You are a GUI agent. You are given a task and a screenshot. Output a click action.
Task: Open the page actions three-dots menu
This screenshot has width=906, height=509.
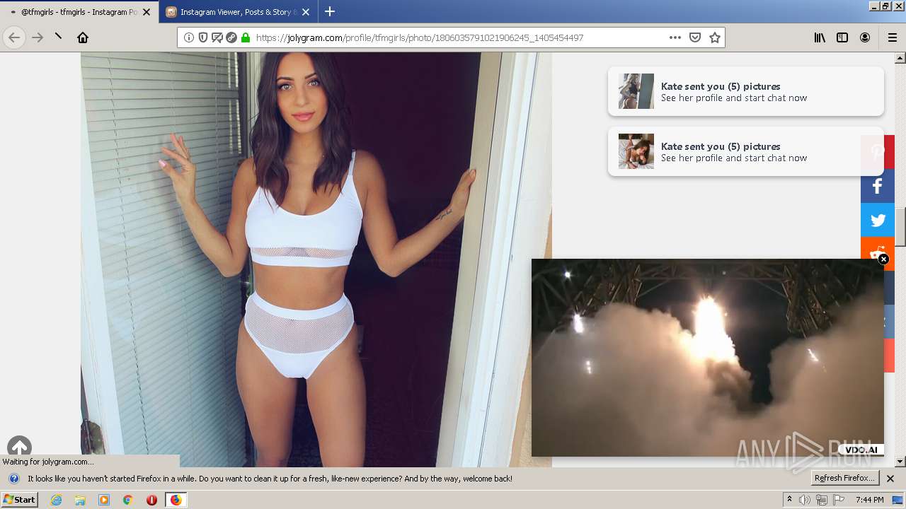pyautogui.click(x=675, y=37)
